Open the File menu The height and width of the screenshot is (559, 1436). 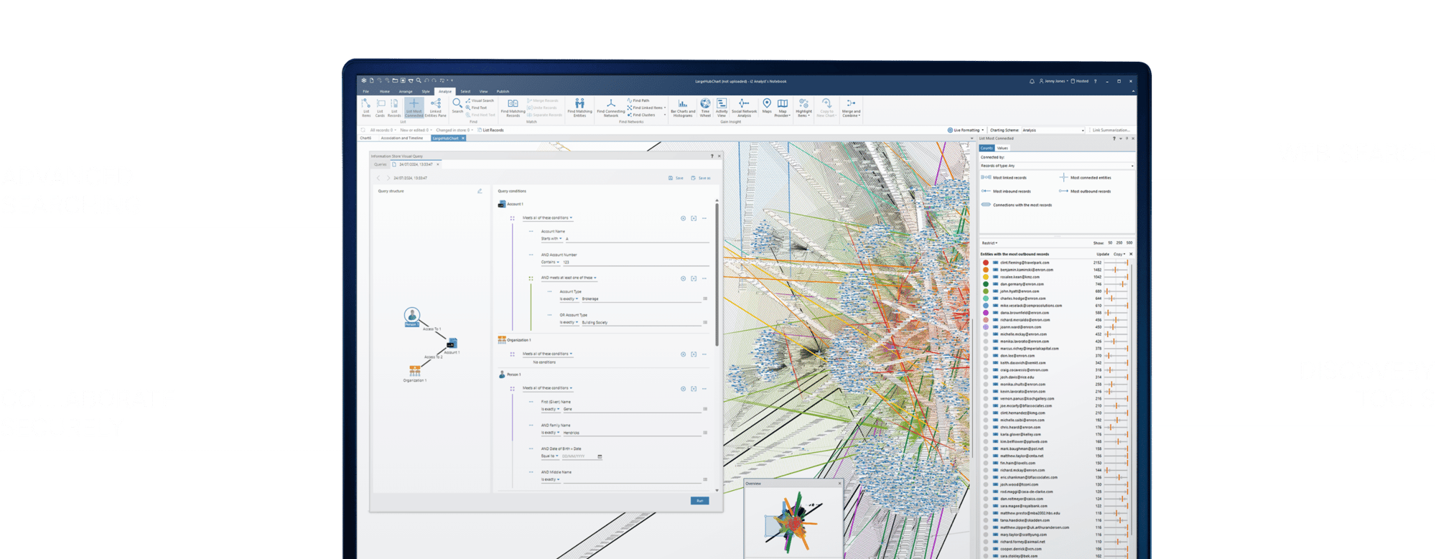365,91
